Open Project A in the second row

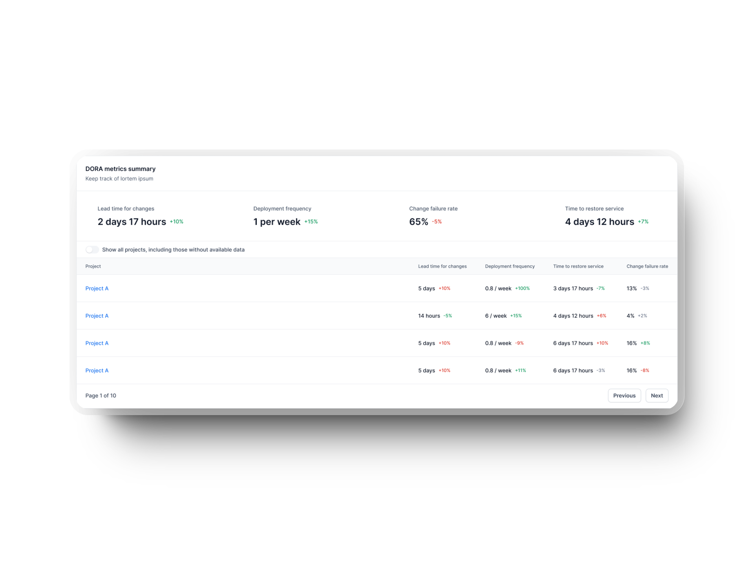[x=97, y=315]
